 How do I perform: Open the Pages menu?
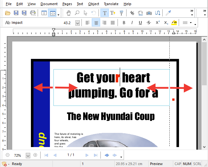67,4
